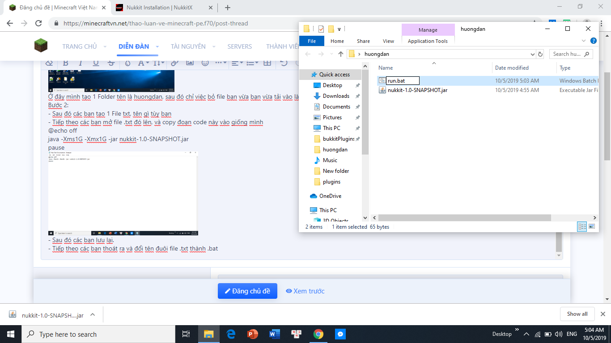Click the Explorer search box
This screenshot has height=343, width=611.
(571, 54)
